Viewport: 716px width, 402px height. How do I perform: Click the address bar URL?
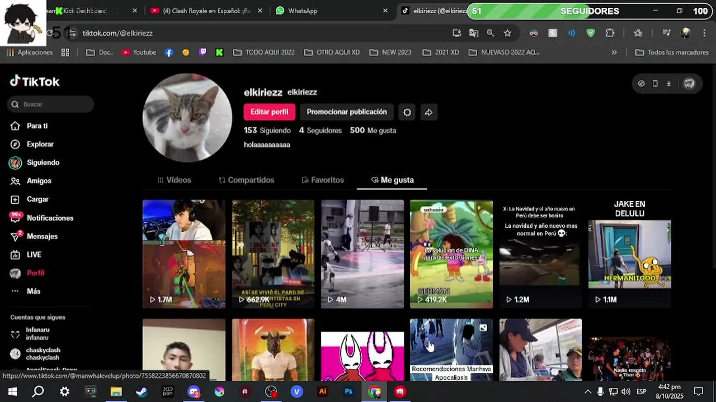tap(117, 33)
